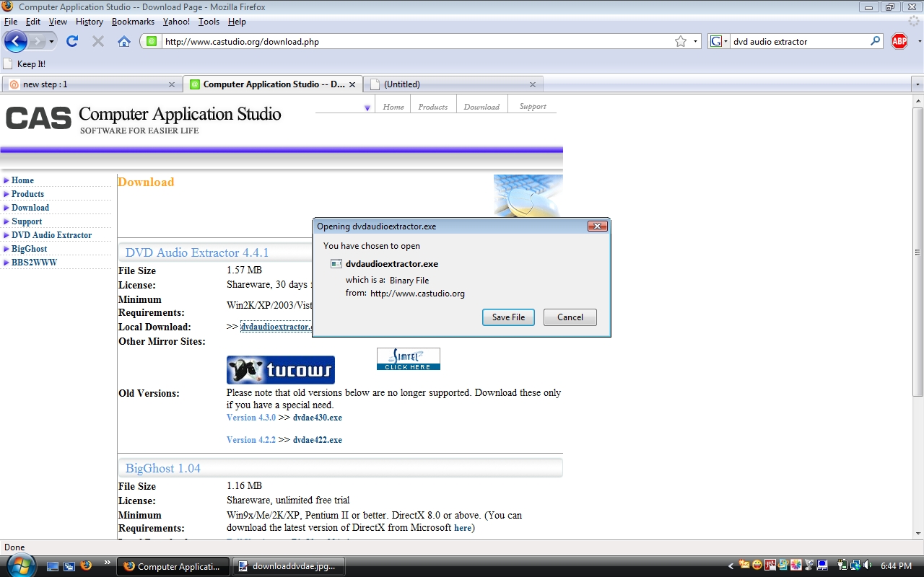Click the forward navigation arrow

click(x=38, y=41)
